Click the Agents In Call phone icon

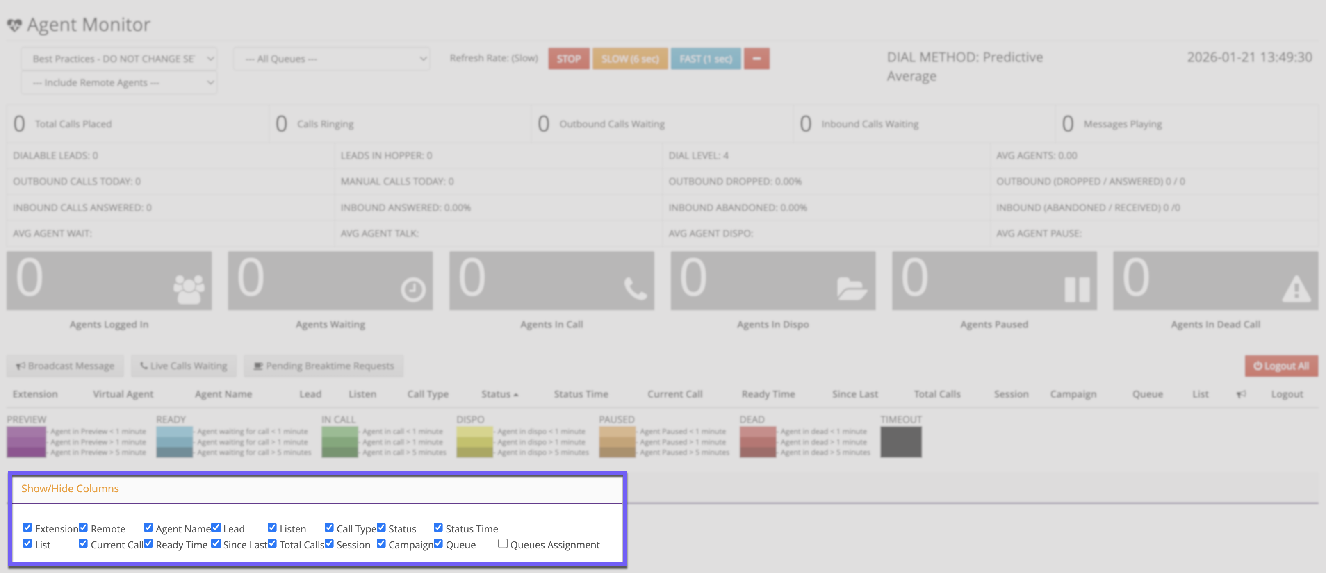click(x=635, y=289)
